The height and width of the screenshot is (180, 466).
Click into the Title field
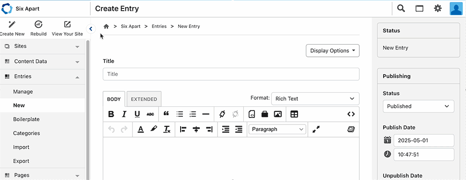[x=231, y=74]
